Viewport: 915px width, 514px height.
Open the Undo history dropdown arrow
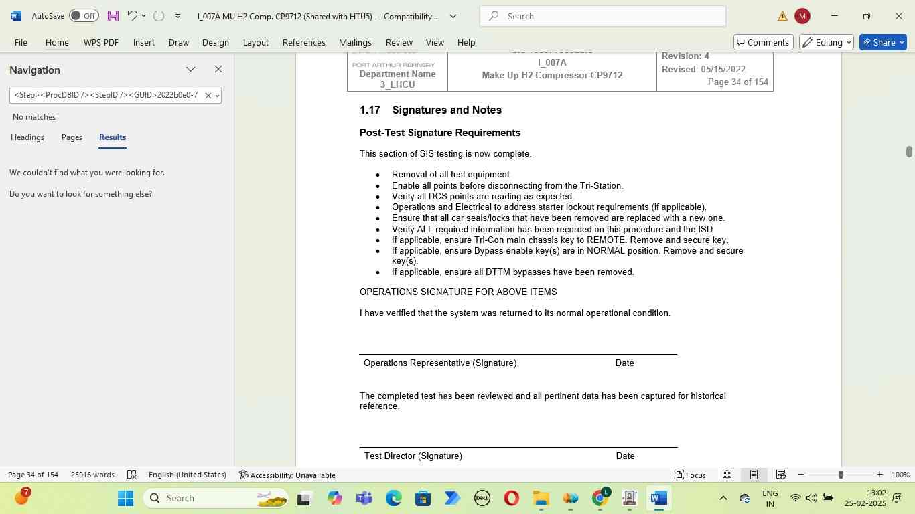(x=143, y=16)
